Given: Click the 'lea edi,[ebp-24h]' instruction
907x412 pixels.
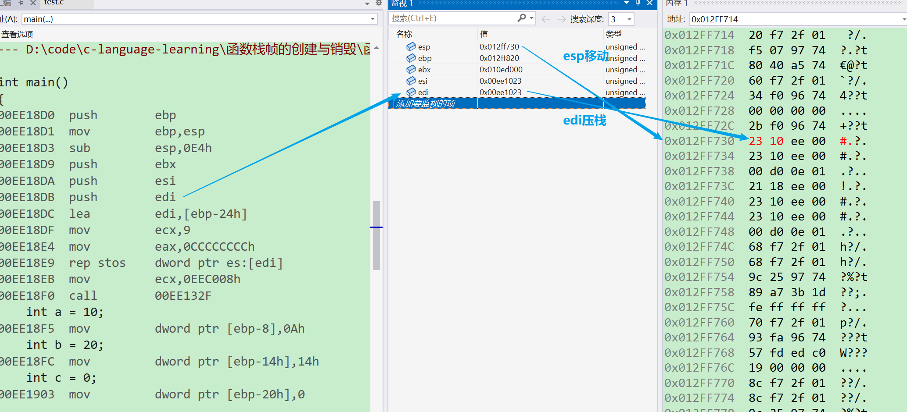Looking at the screenshot, I should pyautogui.click(x=124, y=214).
